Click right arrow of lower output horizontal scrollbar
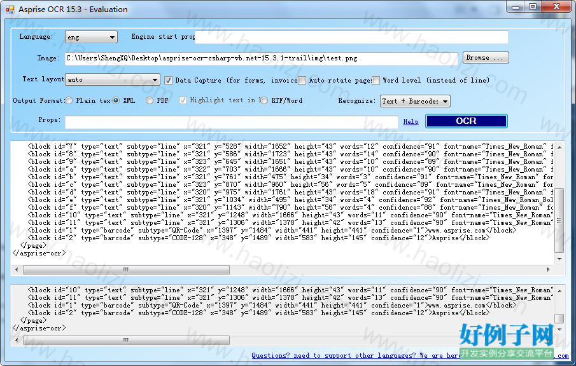Screen dimensions: 576x366 tap(548, 340)
